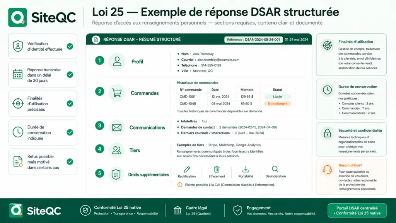Click the email alex.tremblay@example.com
The image size is (396, 223).
(218, 60)
